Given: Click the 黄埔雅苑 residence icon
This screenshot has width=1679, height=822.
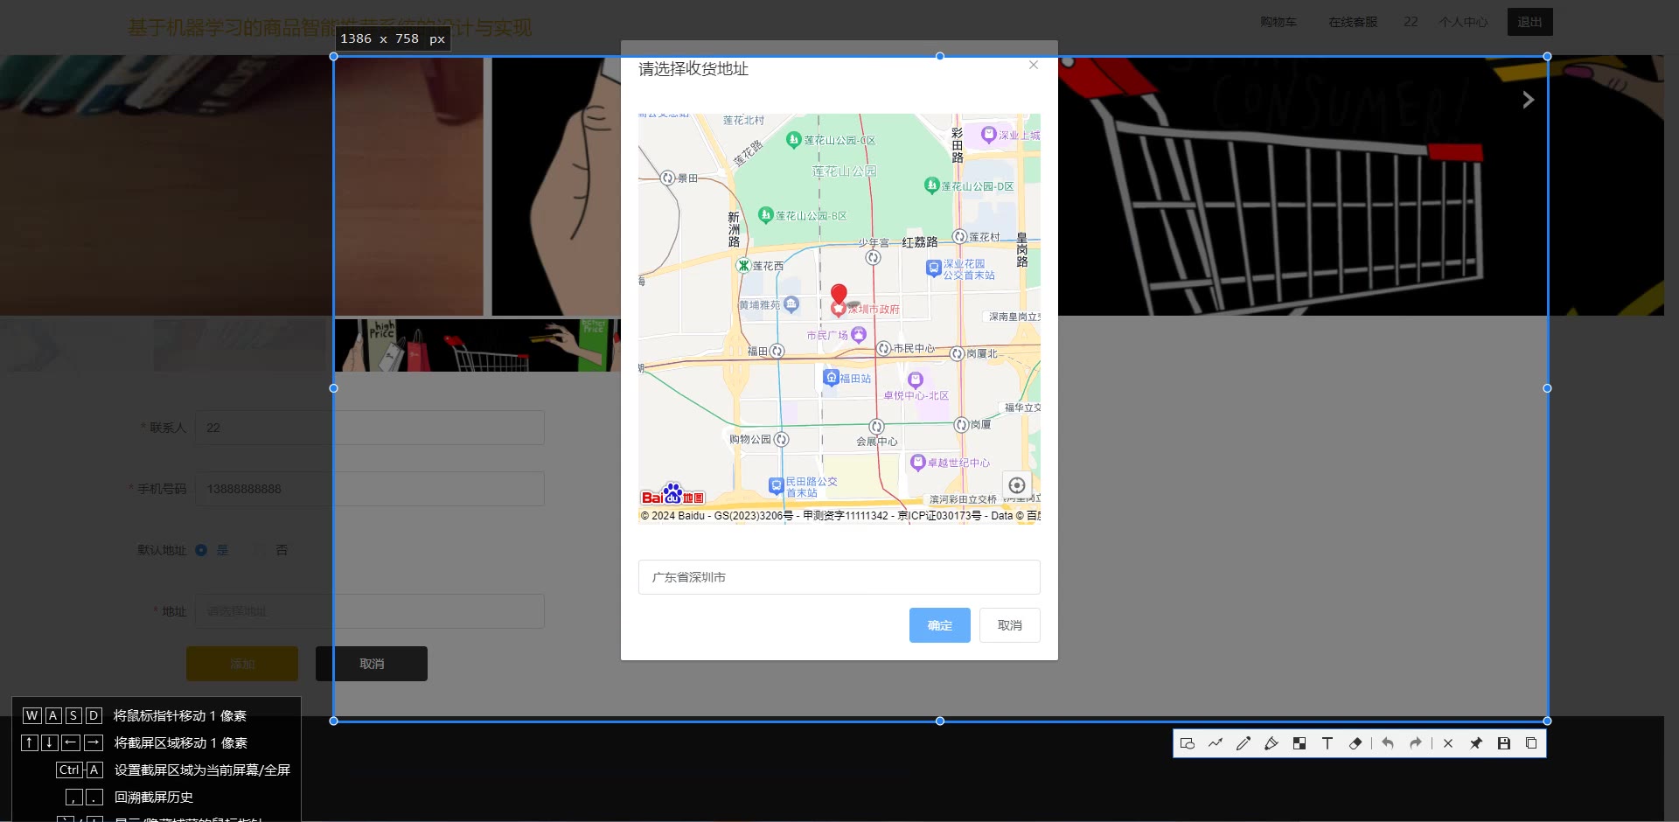Looking at the screenshot, I should pos(791,303).
